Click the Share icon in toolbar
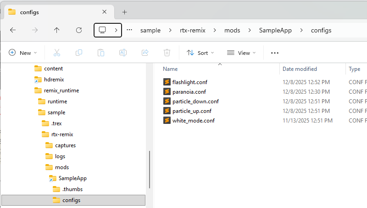The width and height of the screenshot is (367, 208). click(x=145, y=53)
